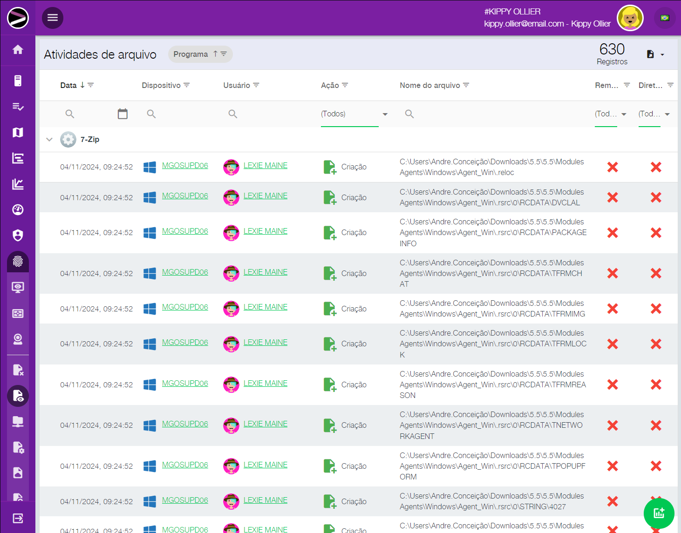
Task: Open the shield security icon in sidebar
Action: 18,236
